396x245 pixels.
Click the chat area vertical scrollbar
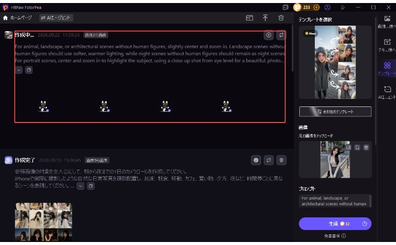click(x=292, y=48)
